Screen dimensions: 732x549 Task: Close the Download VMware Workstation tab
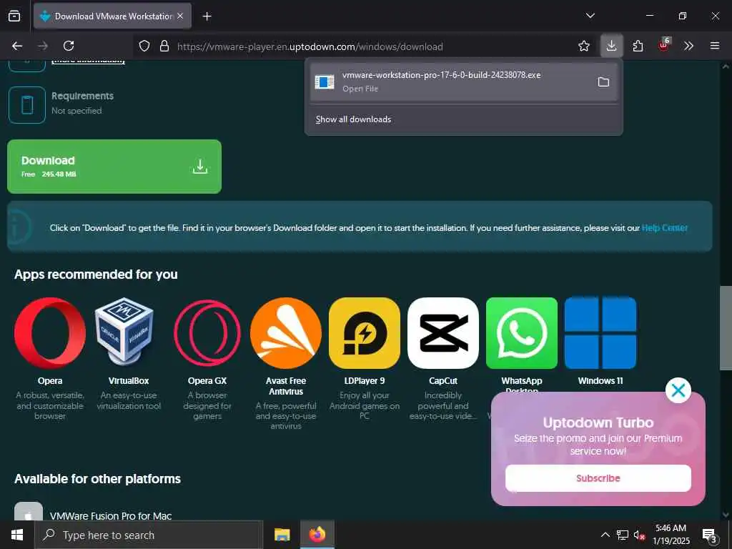click(x=180, y=16)
